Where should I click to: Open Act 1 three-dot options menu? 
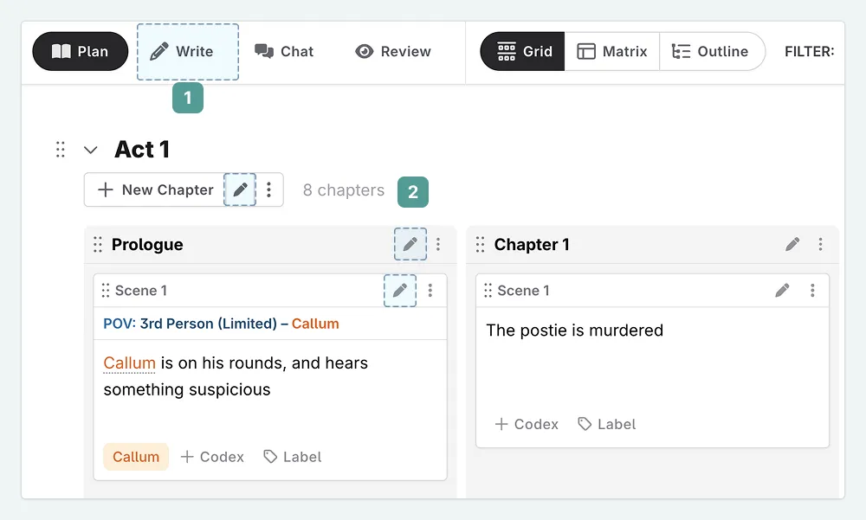pos(269,189)
